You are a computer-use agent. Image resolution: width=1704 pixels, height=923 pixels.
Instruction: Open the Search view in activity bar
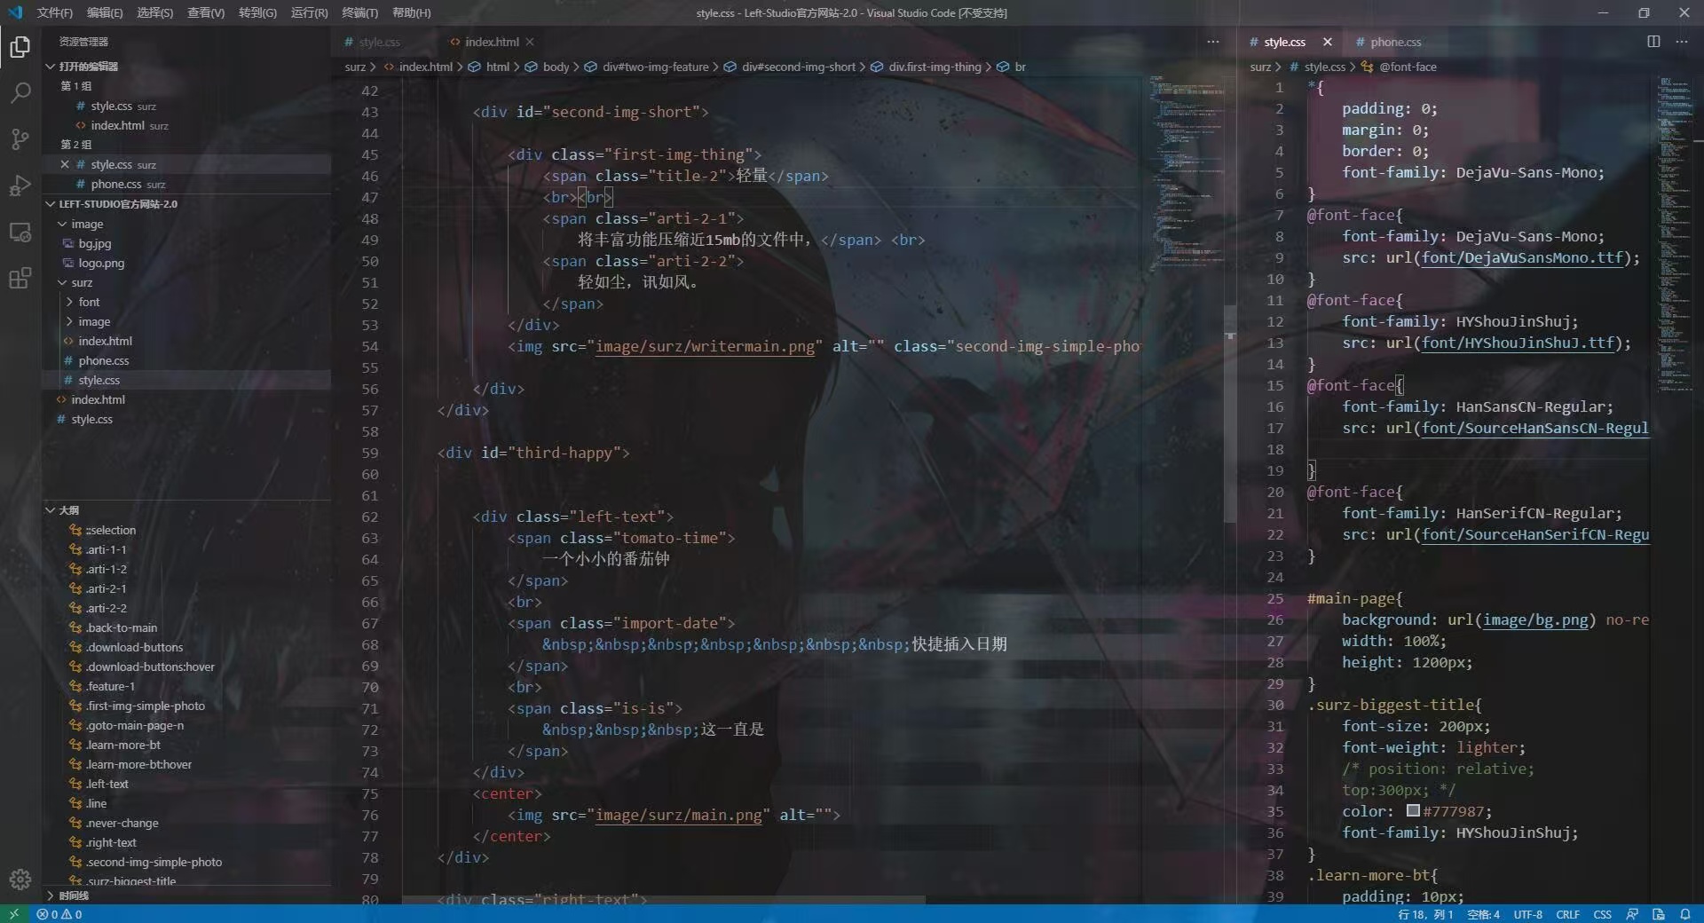click(x=20, y=92)
